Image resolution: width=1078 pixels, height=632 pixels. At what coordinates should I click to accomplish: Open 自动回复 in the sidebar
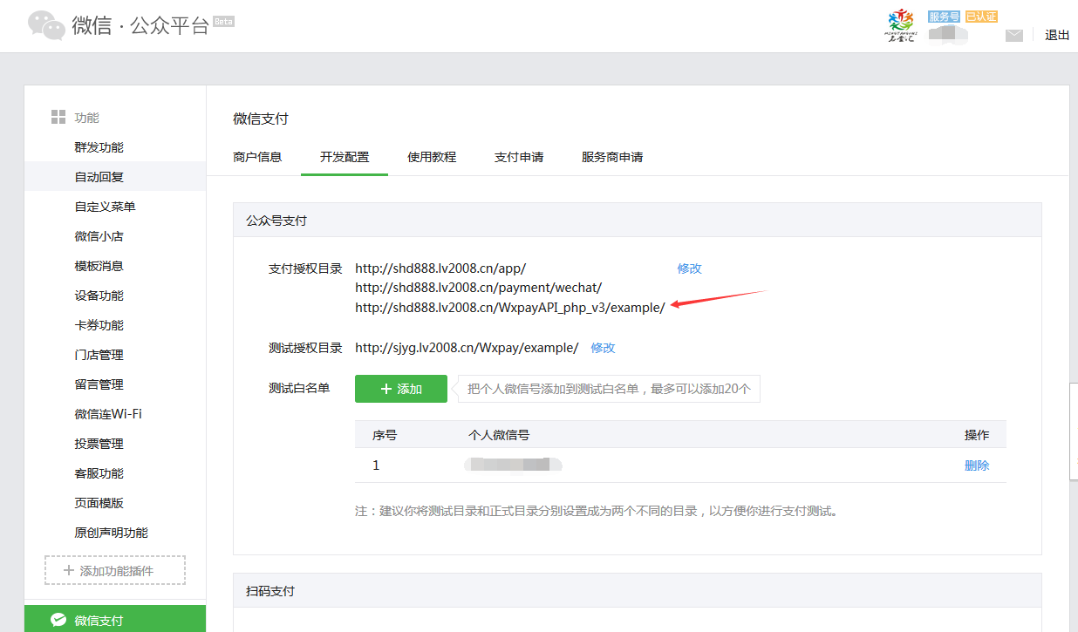[115, 177]
